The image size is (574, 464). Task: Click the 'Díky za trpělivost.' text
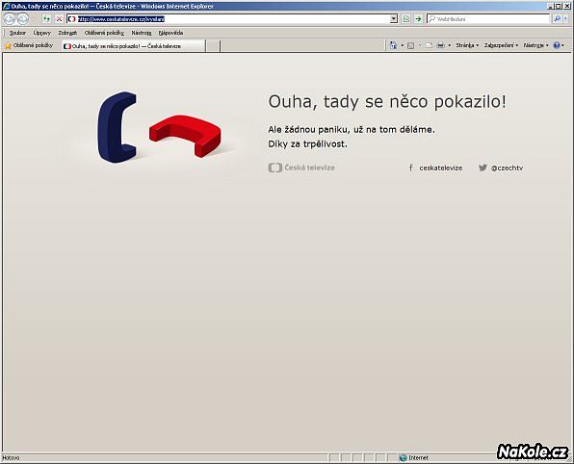307,144
